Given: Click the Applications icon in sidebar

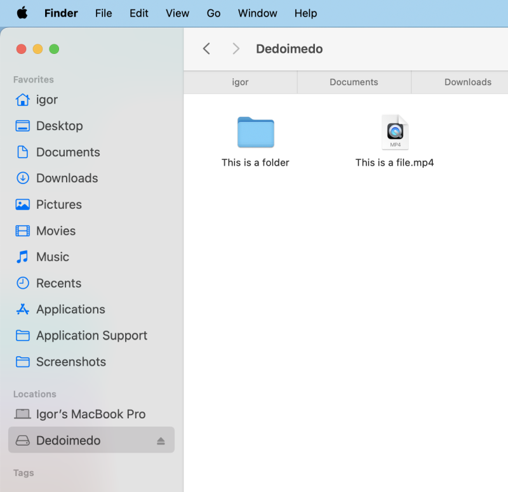Looking at the screenshot, I should [23, 310].
